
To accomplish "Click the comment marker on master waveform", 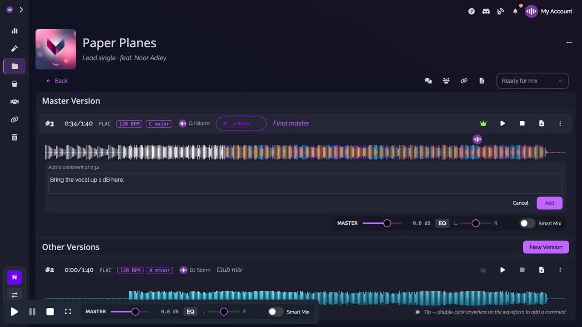I will 477,139.
